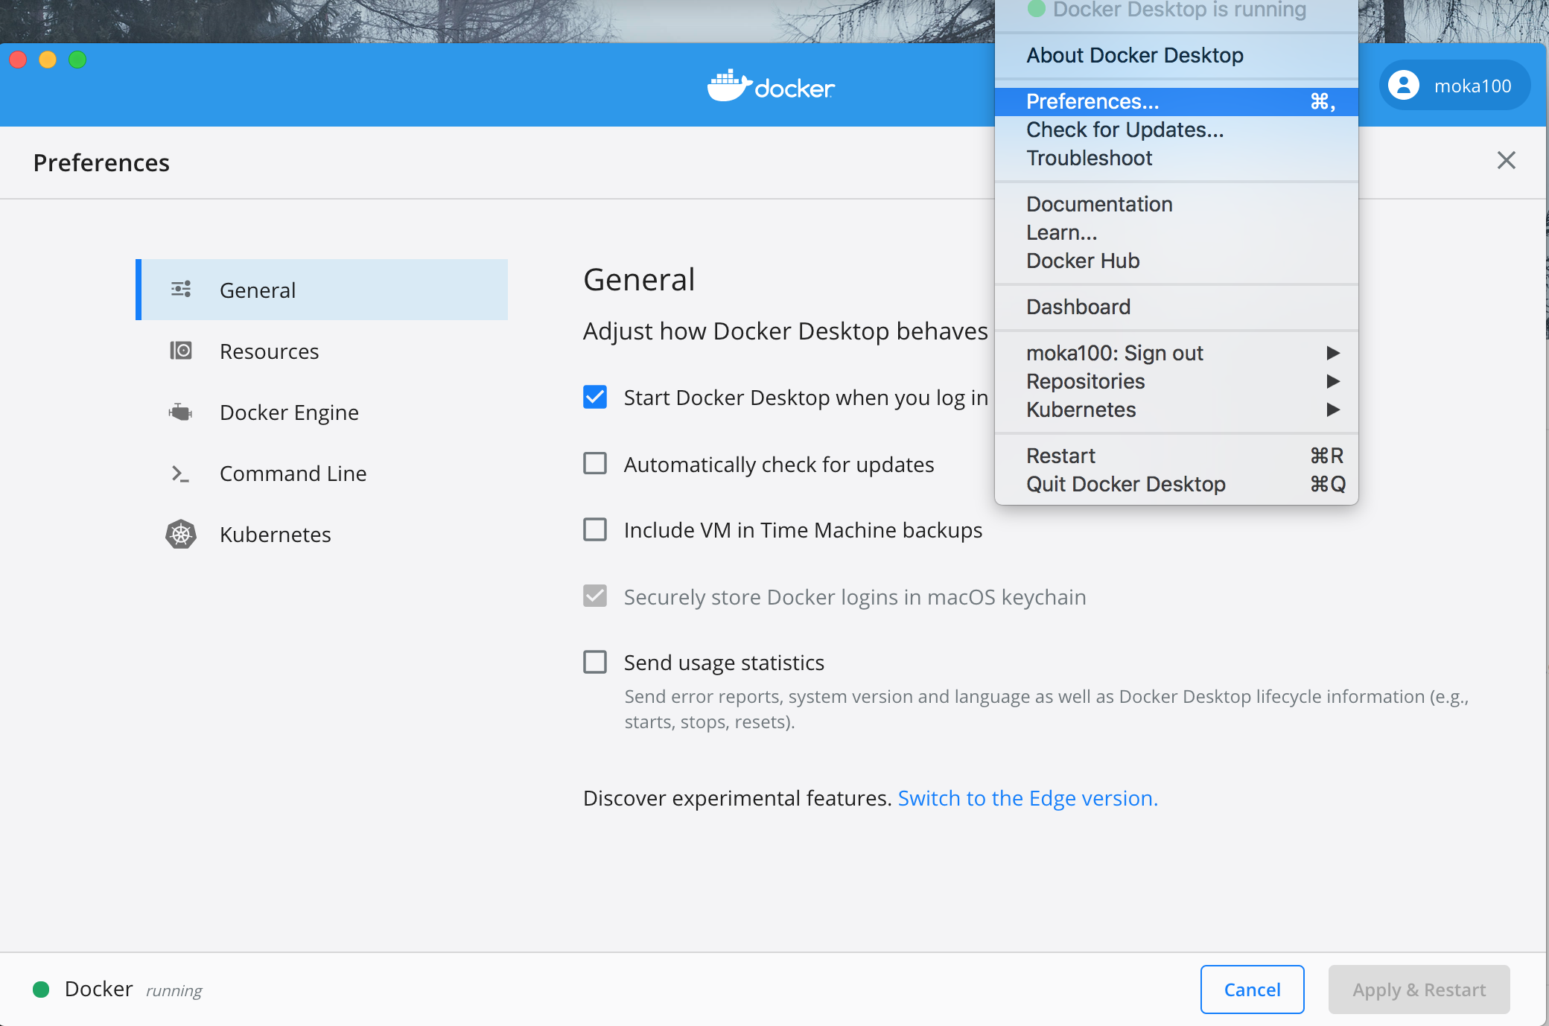Click the Docker whale logo in header
1549x1026 pixels.
tap(730, 85)
